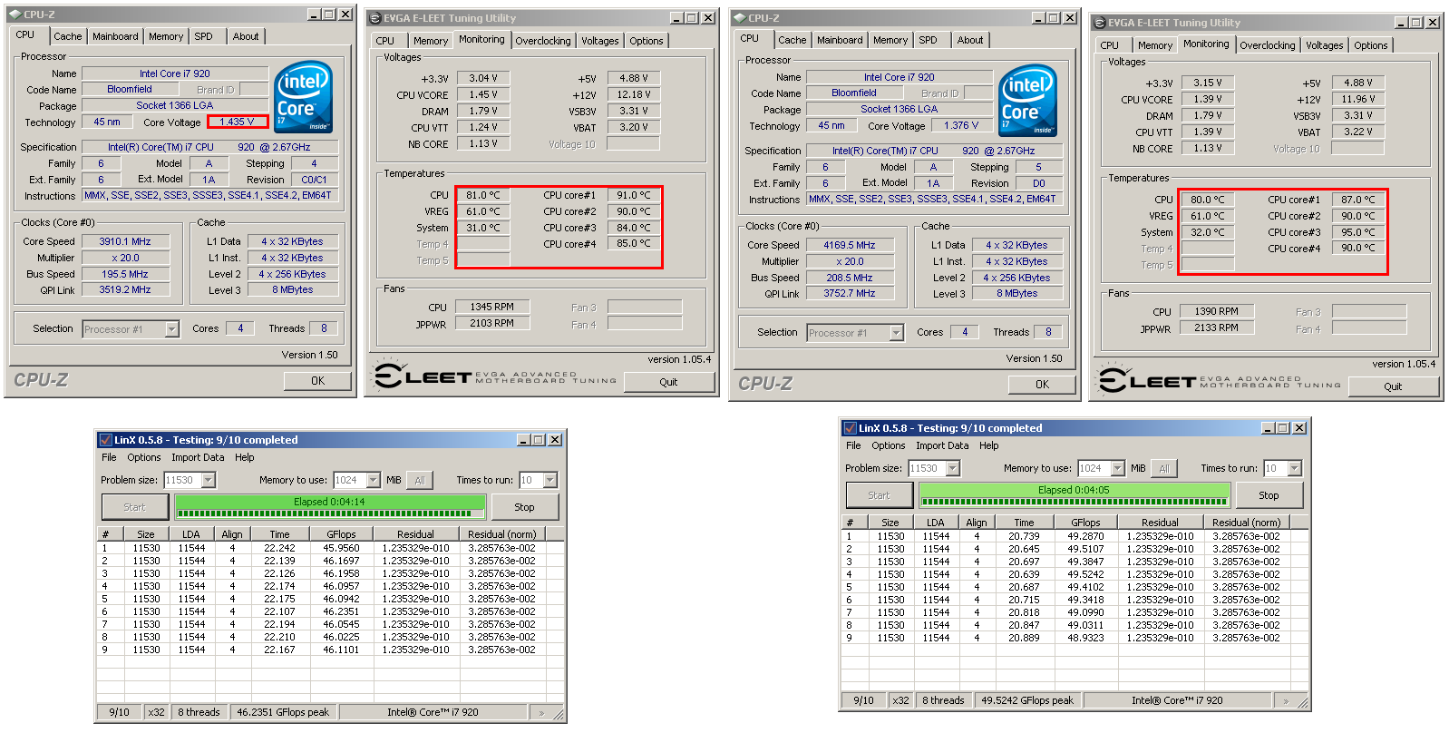This screenshot has width=1449, height=733.
Task: Open the SPD tab in the 4169.5 MHz CPU-Z window
Action: click(928, 40)
